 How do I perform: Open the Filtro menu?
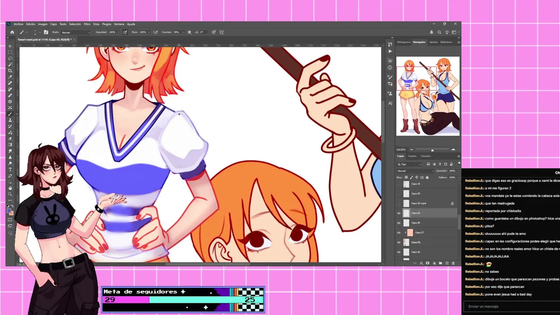tap(87, 24)
